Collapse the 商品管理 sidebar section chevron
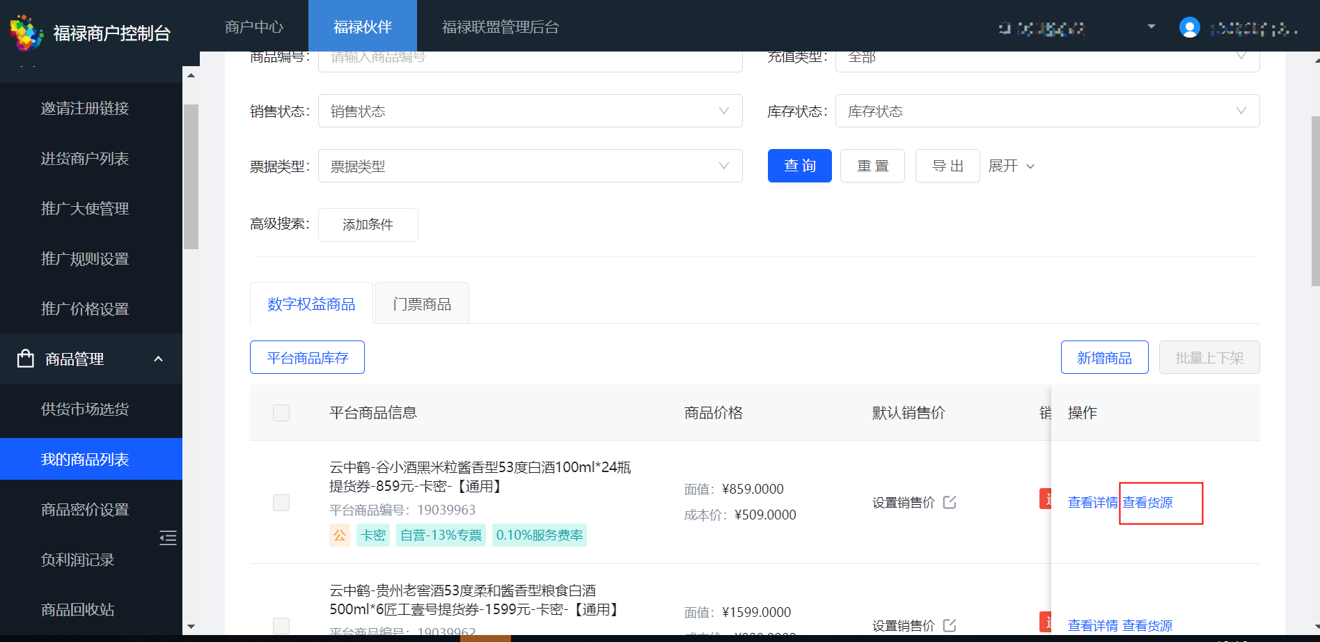The height and width of the screenshot is (642, 1320). click(x=158, y=359)
